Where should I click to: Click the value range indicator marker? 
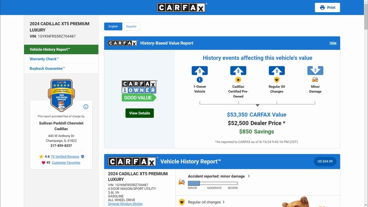coord(257,105)
